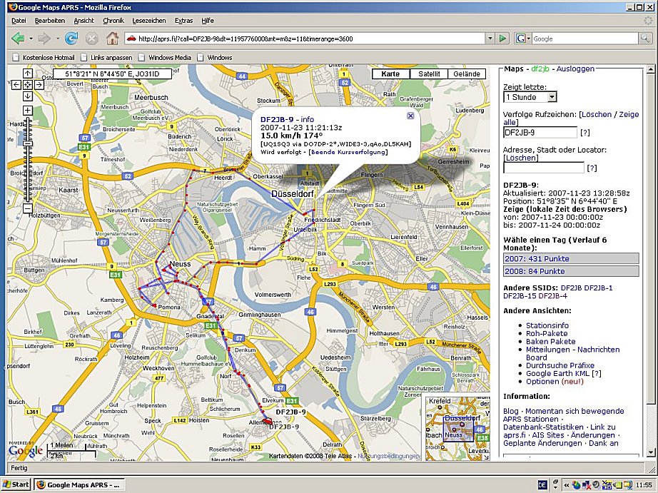Click the Ausloggen link

[x=575, y=68]
